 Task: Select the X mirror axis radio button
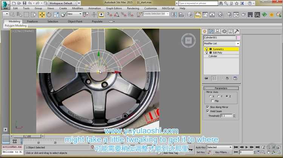210,96
